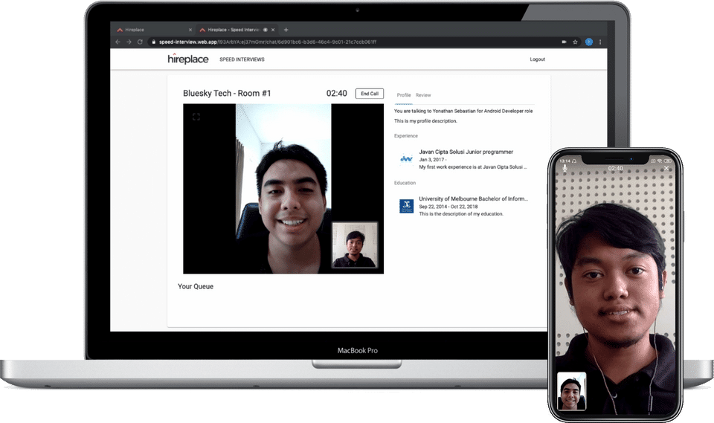
Task: Open SPEED INTERVIEWS in the navbar
Action: 242,59
